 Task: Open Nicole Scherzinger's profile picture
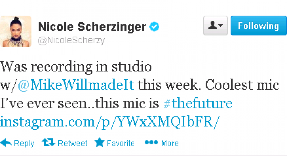(x=16, y=31)
